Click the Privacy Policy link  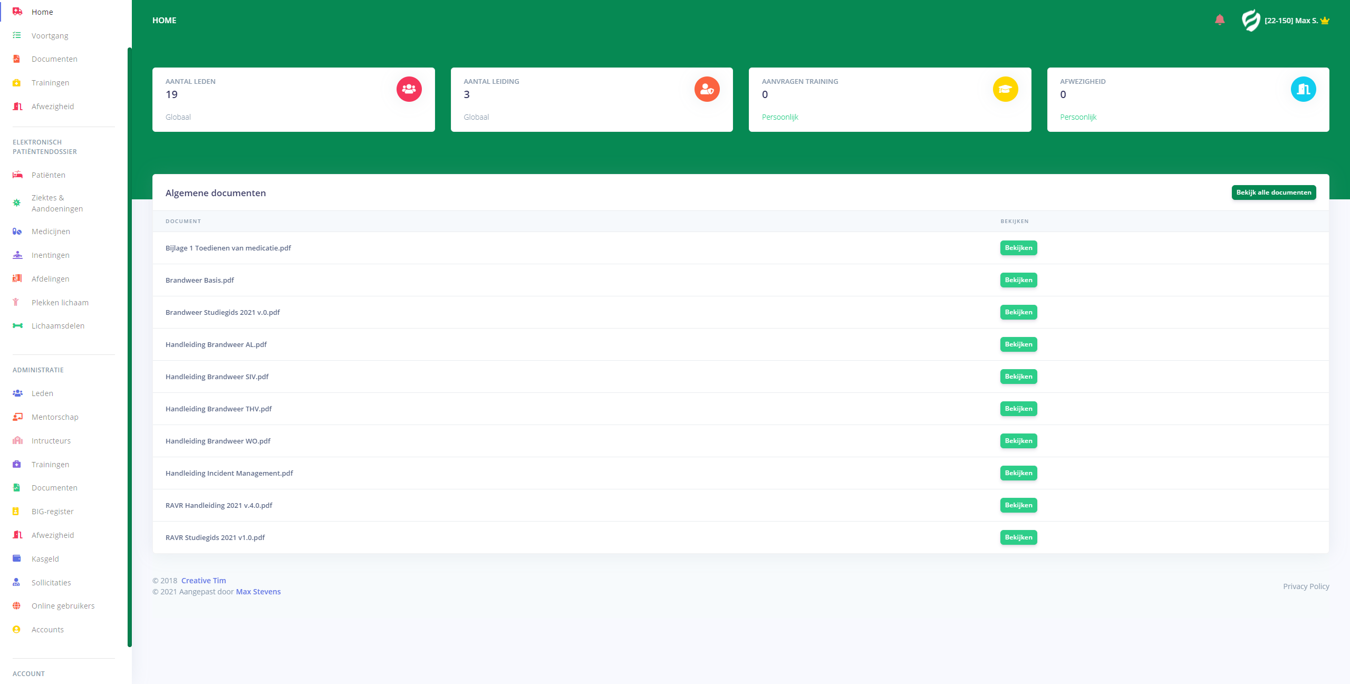point(1306,586)
